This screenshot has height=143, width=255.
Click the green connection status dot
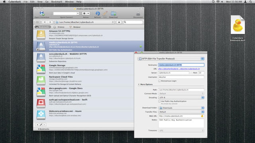tap(141, 46)
